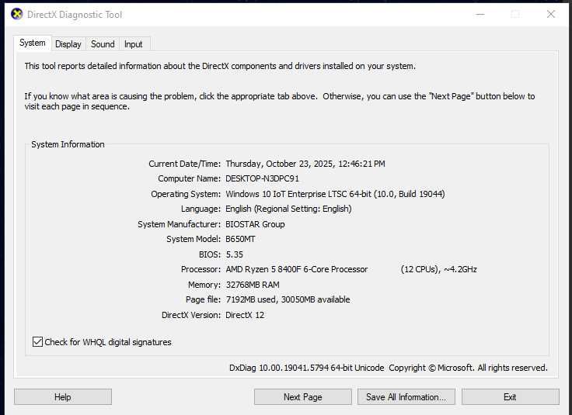Select the Input tab
The width and height of the screenshot is (572, 415).
coord(134,44)
